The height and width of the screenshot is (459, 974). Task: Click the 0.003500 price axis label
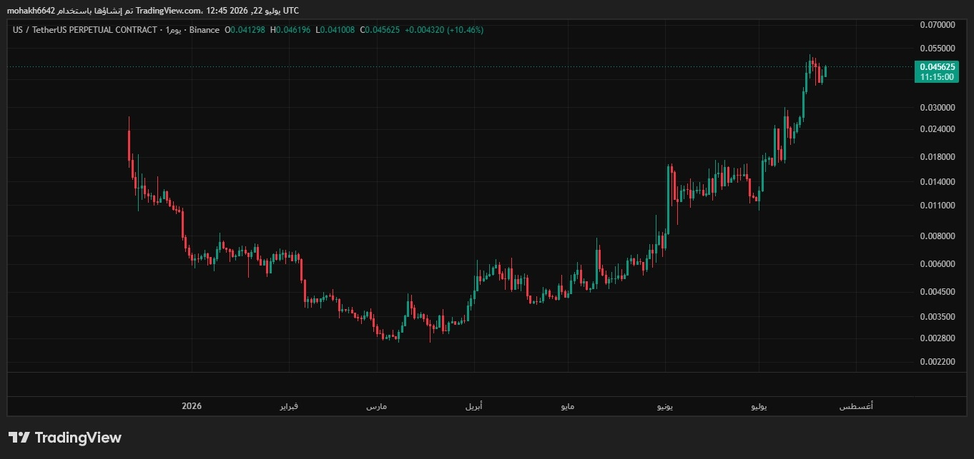(938, 317)
